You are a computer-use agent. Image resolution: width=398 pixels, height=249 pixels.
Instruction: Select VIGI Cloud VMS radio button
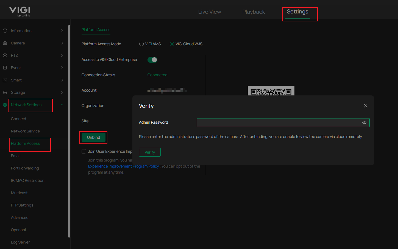(x=172, y=44)
